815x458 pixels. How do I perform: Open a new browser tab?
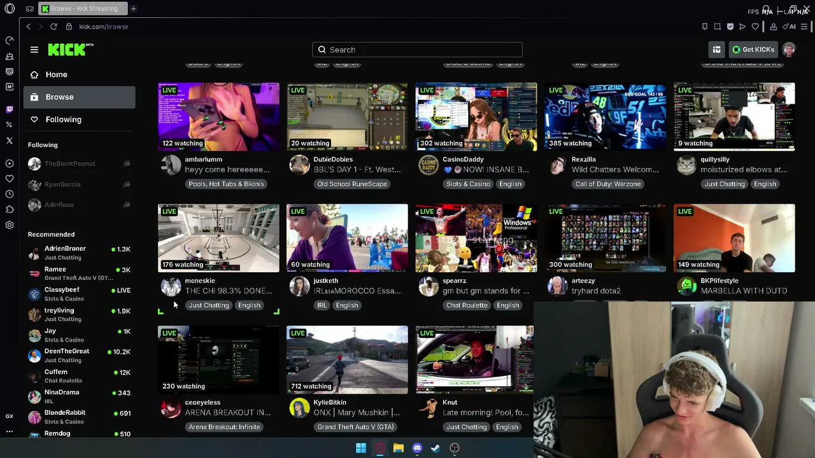click(x=134, y=9)
